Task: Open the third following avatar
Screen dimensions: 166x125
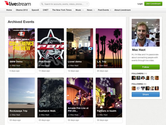Action: tap(143, 88)
